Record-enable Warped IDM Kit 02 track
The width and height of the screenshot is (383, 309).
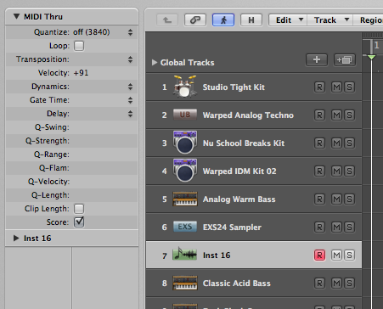(x=319, y=171)
